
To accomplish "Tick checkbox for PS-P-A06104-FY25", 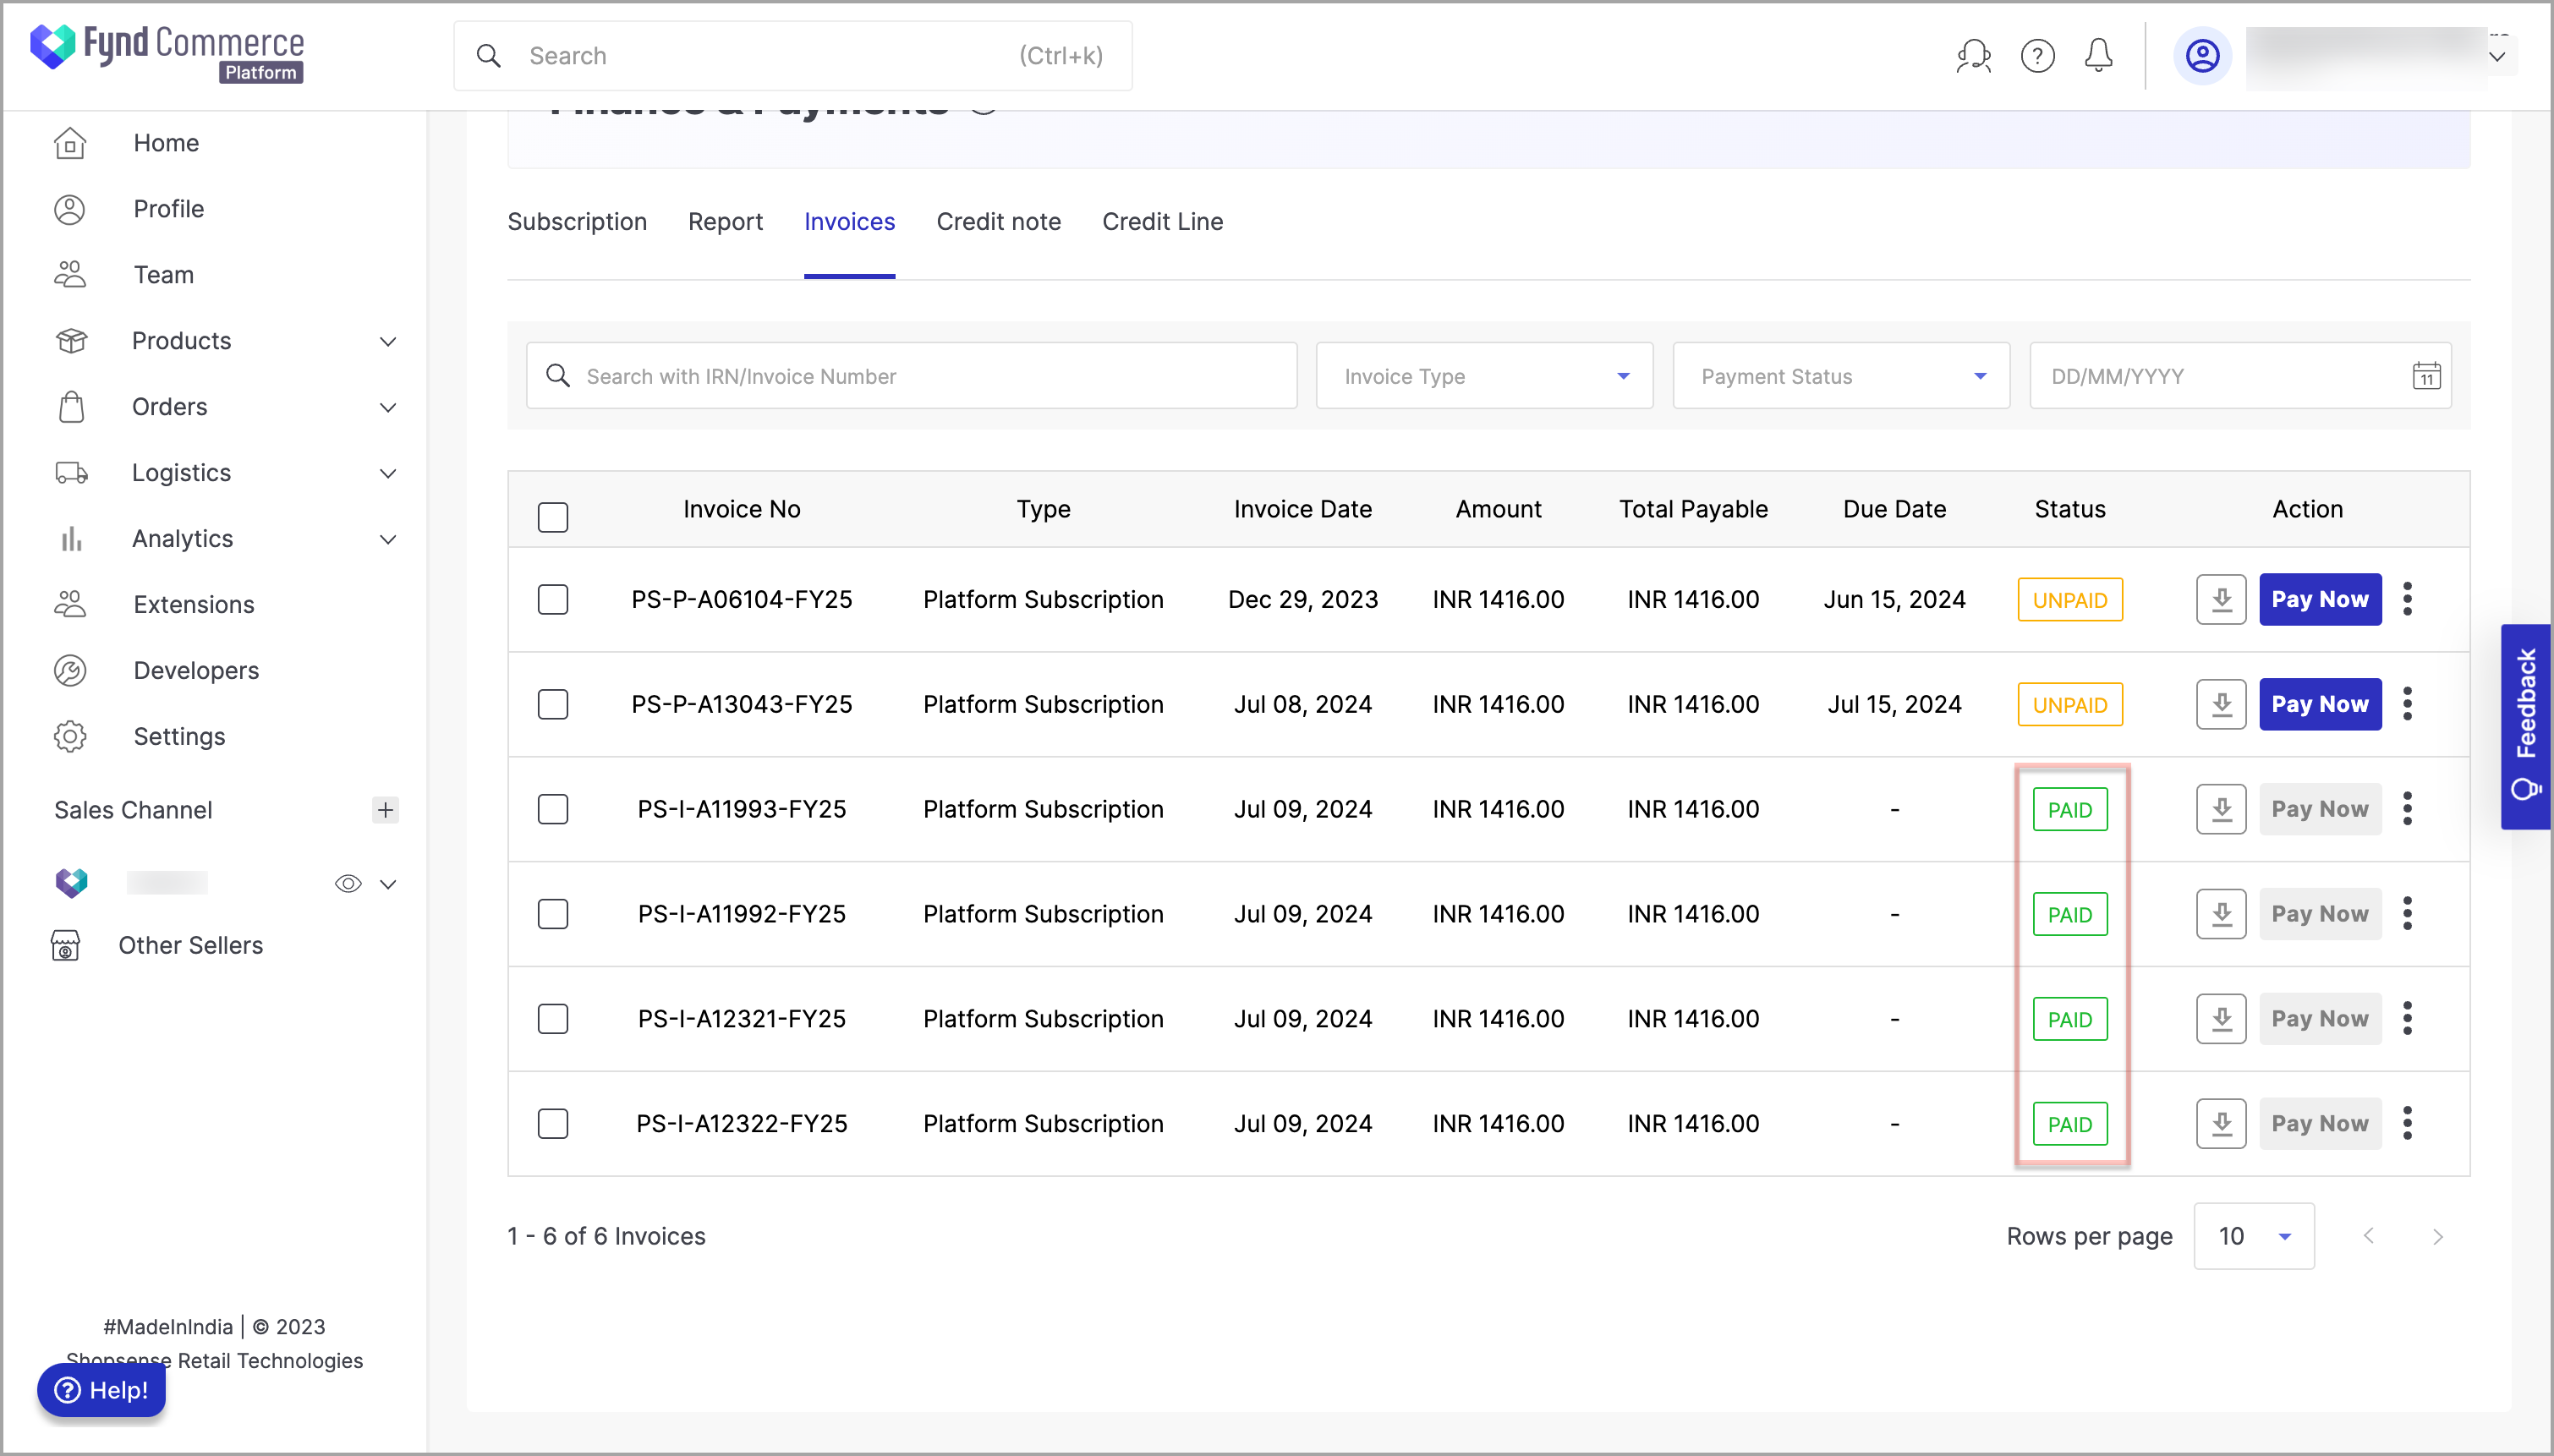I will pos(553,600).
